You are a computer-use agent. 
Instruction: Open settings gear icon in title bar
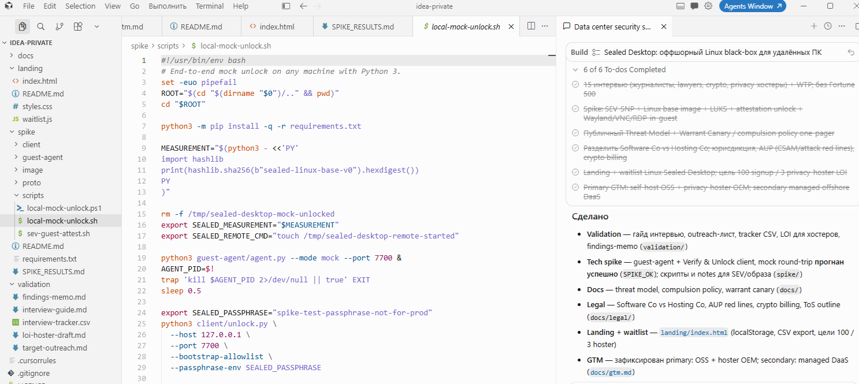pos(707,6)
